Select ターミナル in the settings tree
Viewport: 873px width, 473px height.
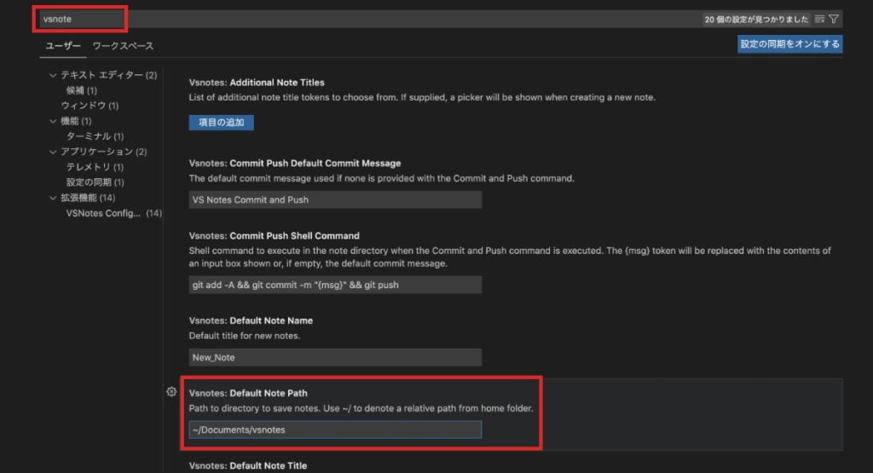coord(95,136)
